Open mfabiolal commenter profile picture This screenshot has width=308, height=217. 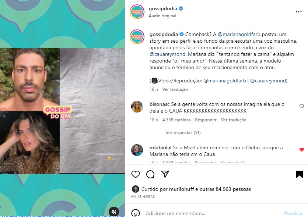[137, 150]
